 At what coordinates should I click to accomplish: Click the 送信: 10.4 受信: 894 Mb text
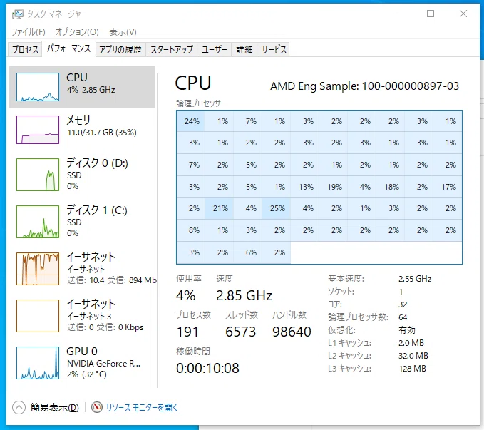pos(112,280)
